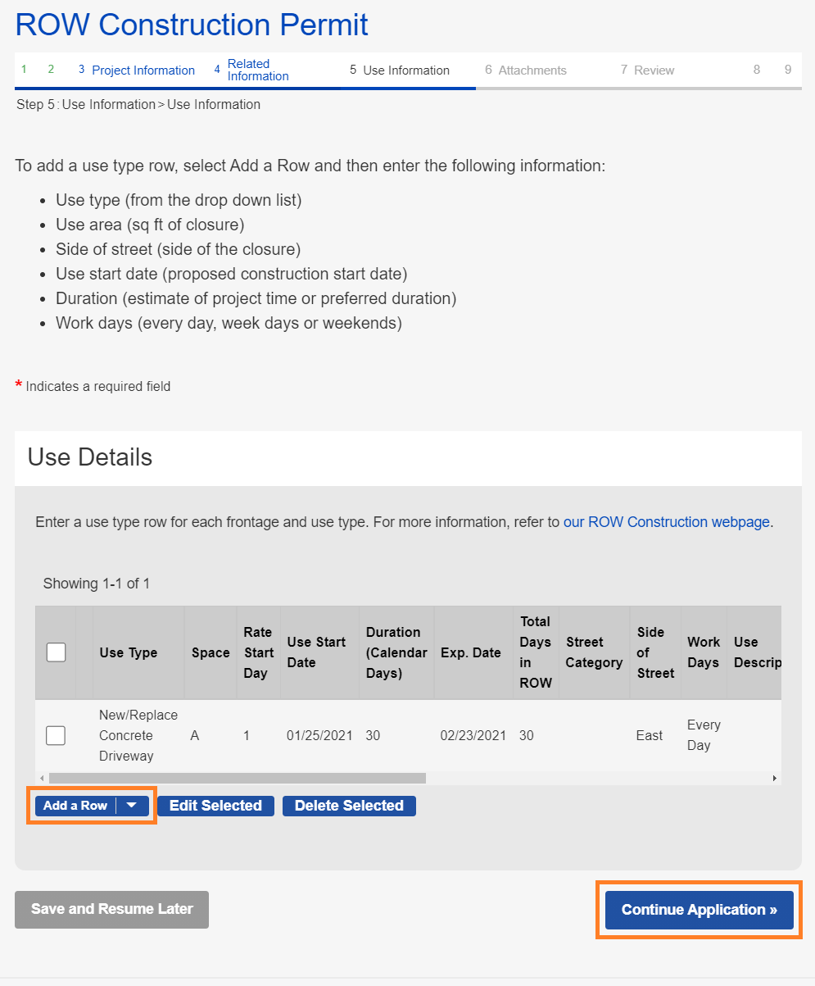Click the table's left scroll arrow
This screenshot has height=986, width=815.
(42, 778)
